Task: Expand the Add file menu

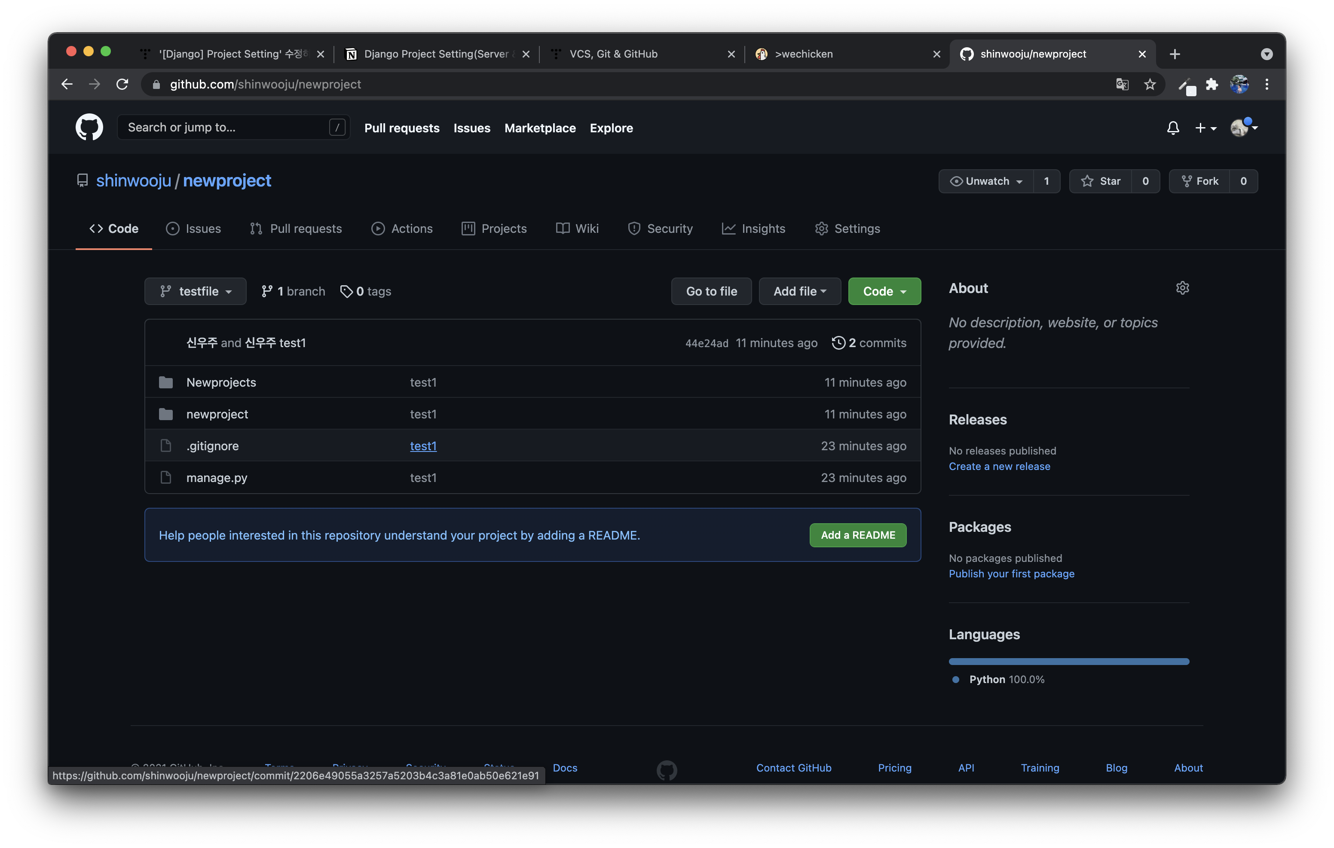Action: coord(800,291)
